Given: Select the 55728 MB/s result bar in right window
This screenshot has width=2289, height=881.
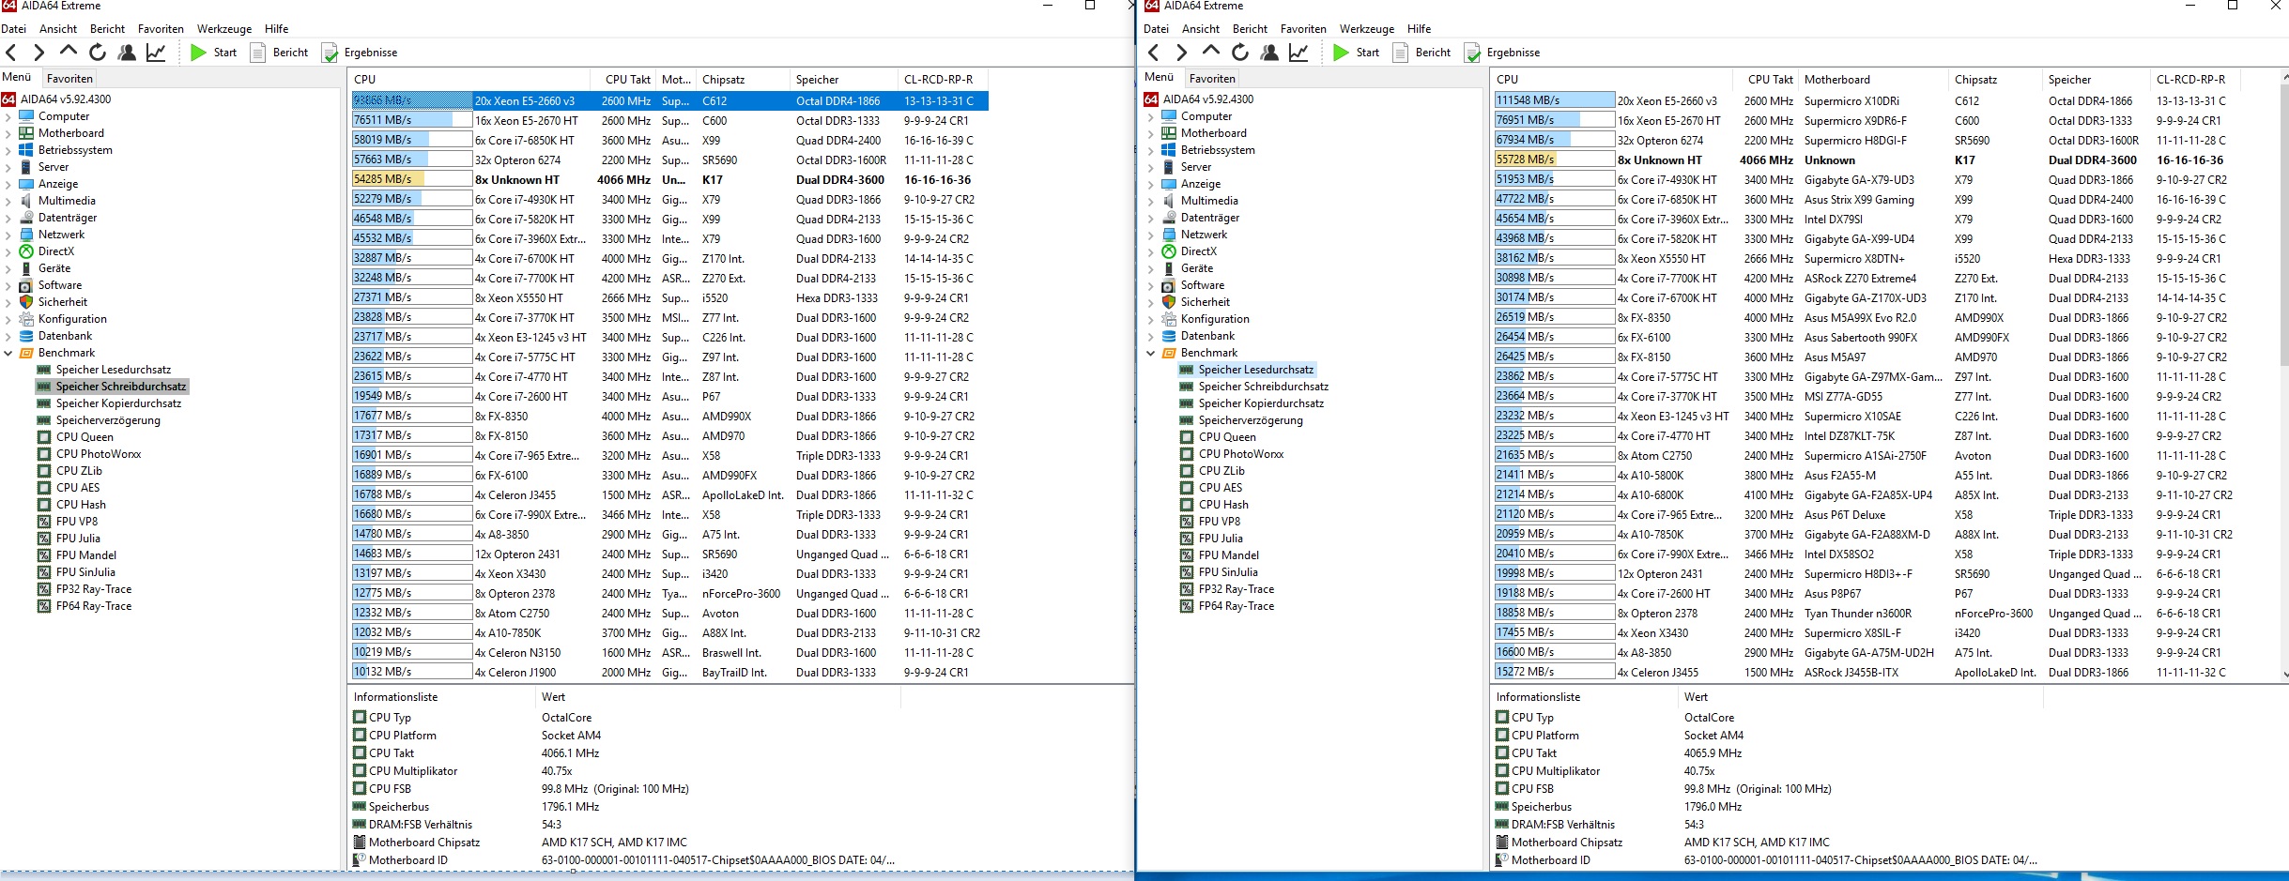Looking at the screenshot, I should pos(1555,159).
